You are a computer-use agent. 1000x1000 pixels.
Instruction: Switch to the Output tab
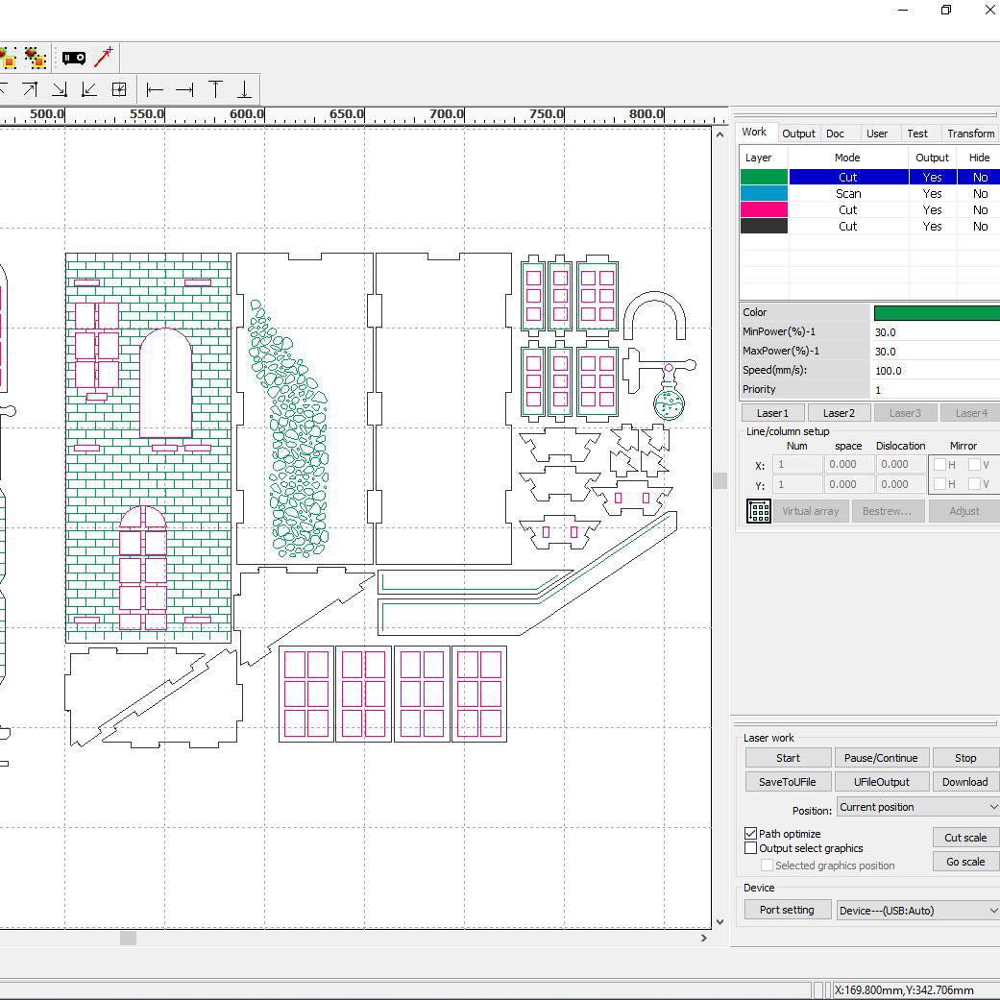798,134
